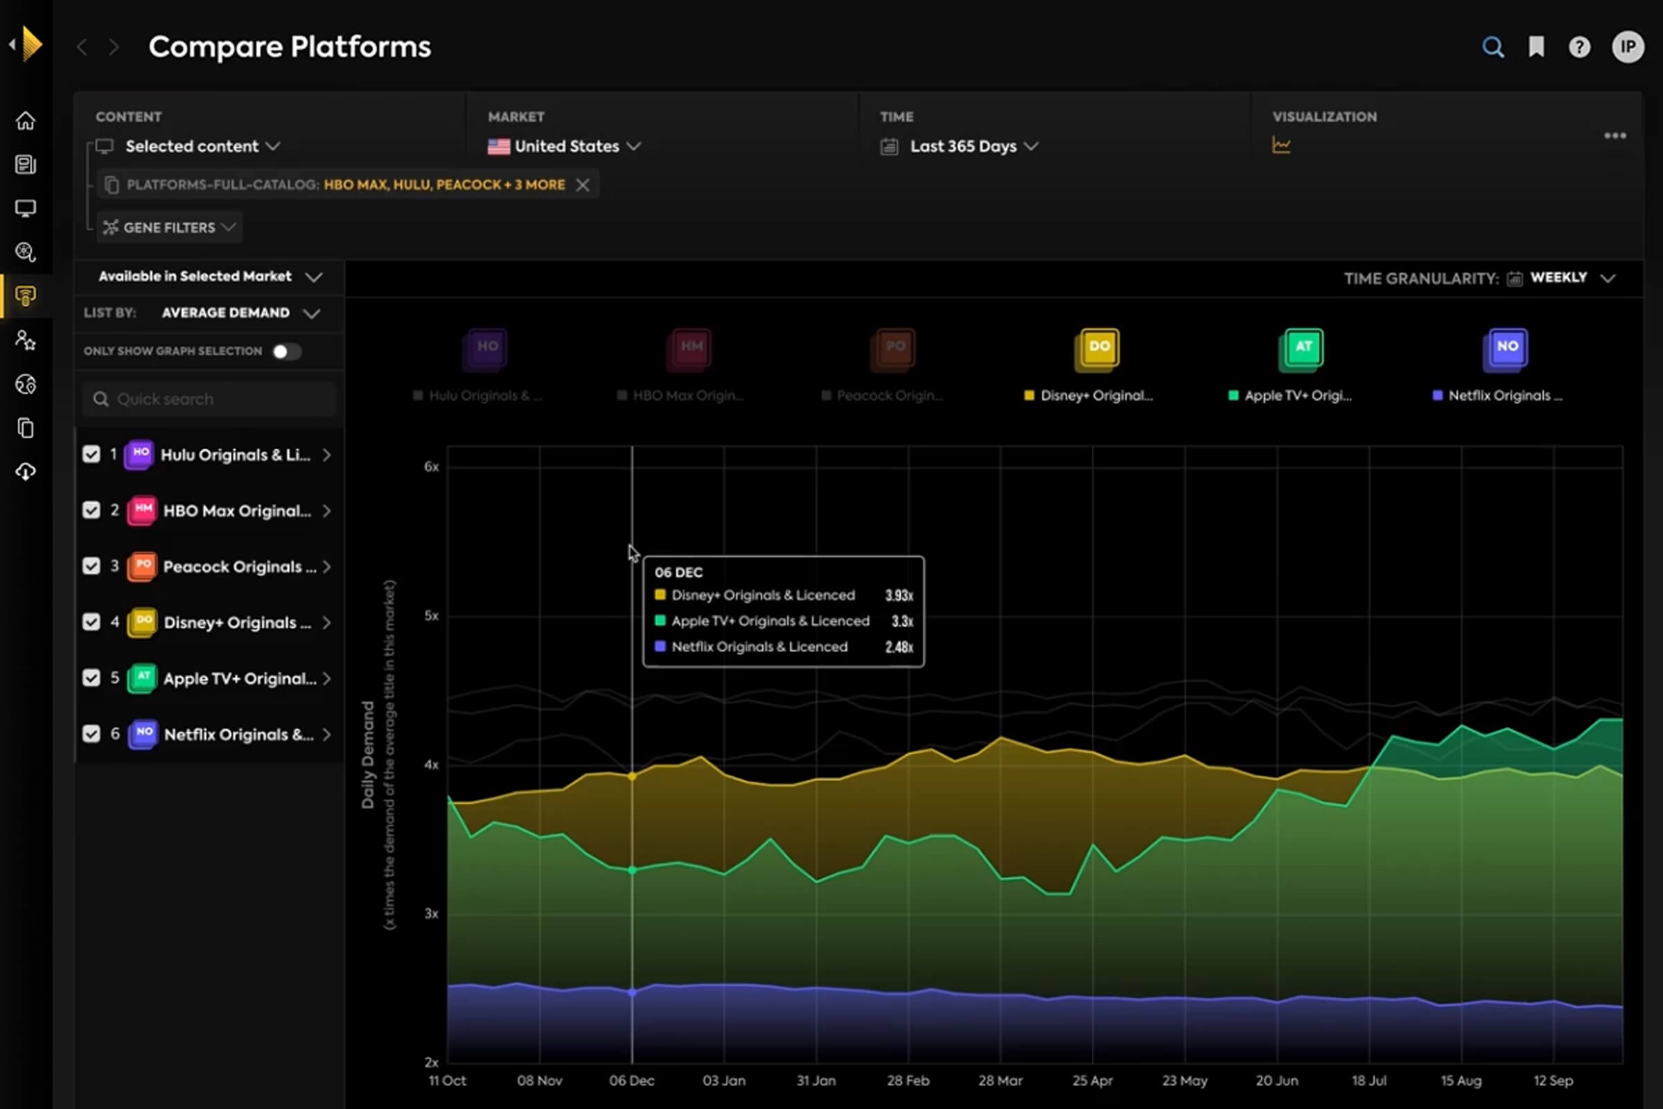Open the cloud download sidebar icon
Viewport: 1663px width, 1109px height.
click(26, 472)
